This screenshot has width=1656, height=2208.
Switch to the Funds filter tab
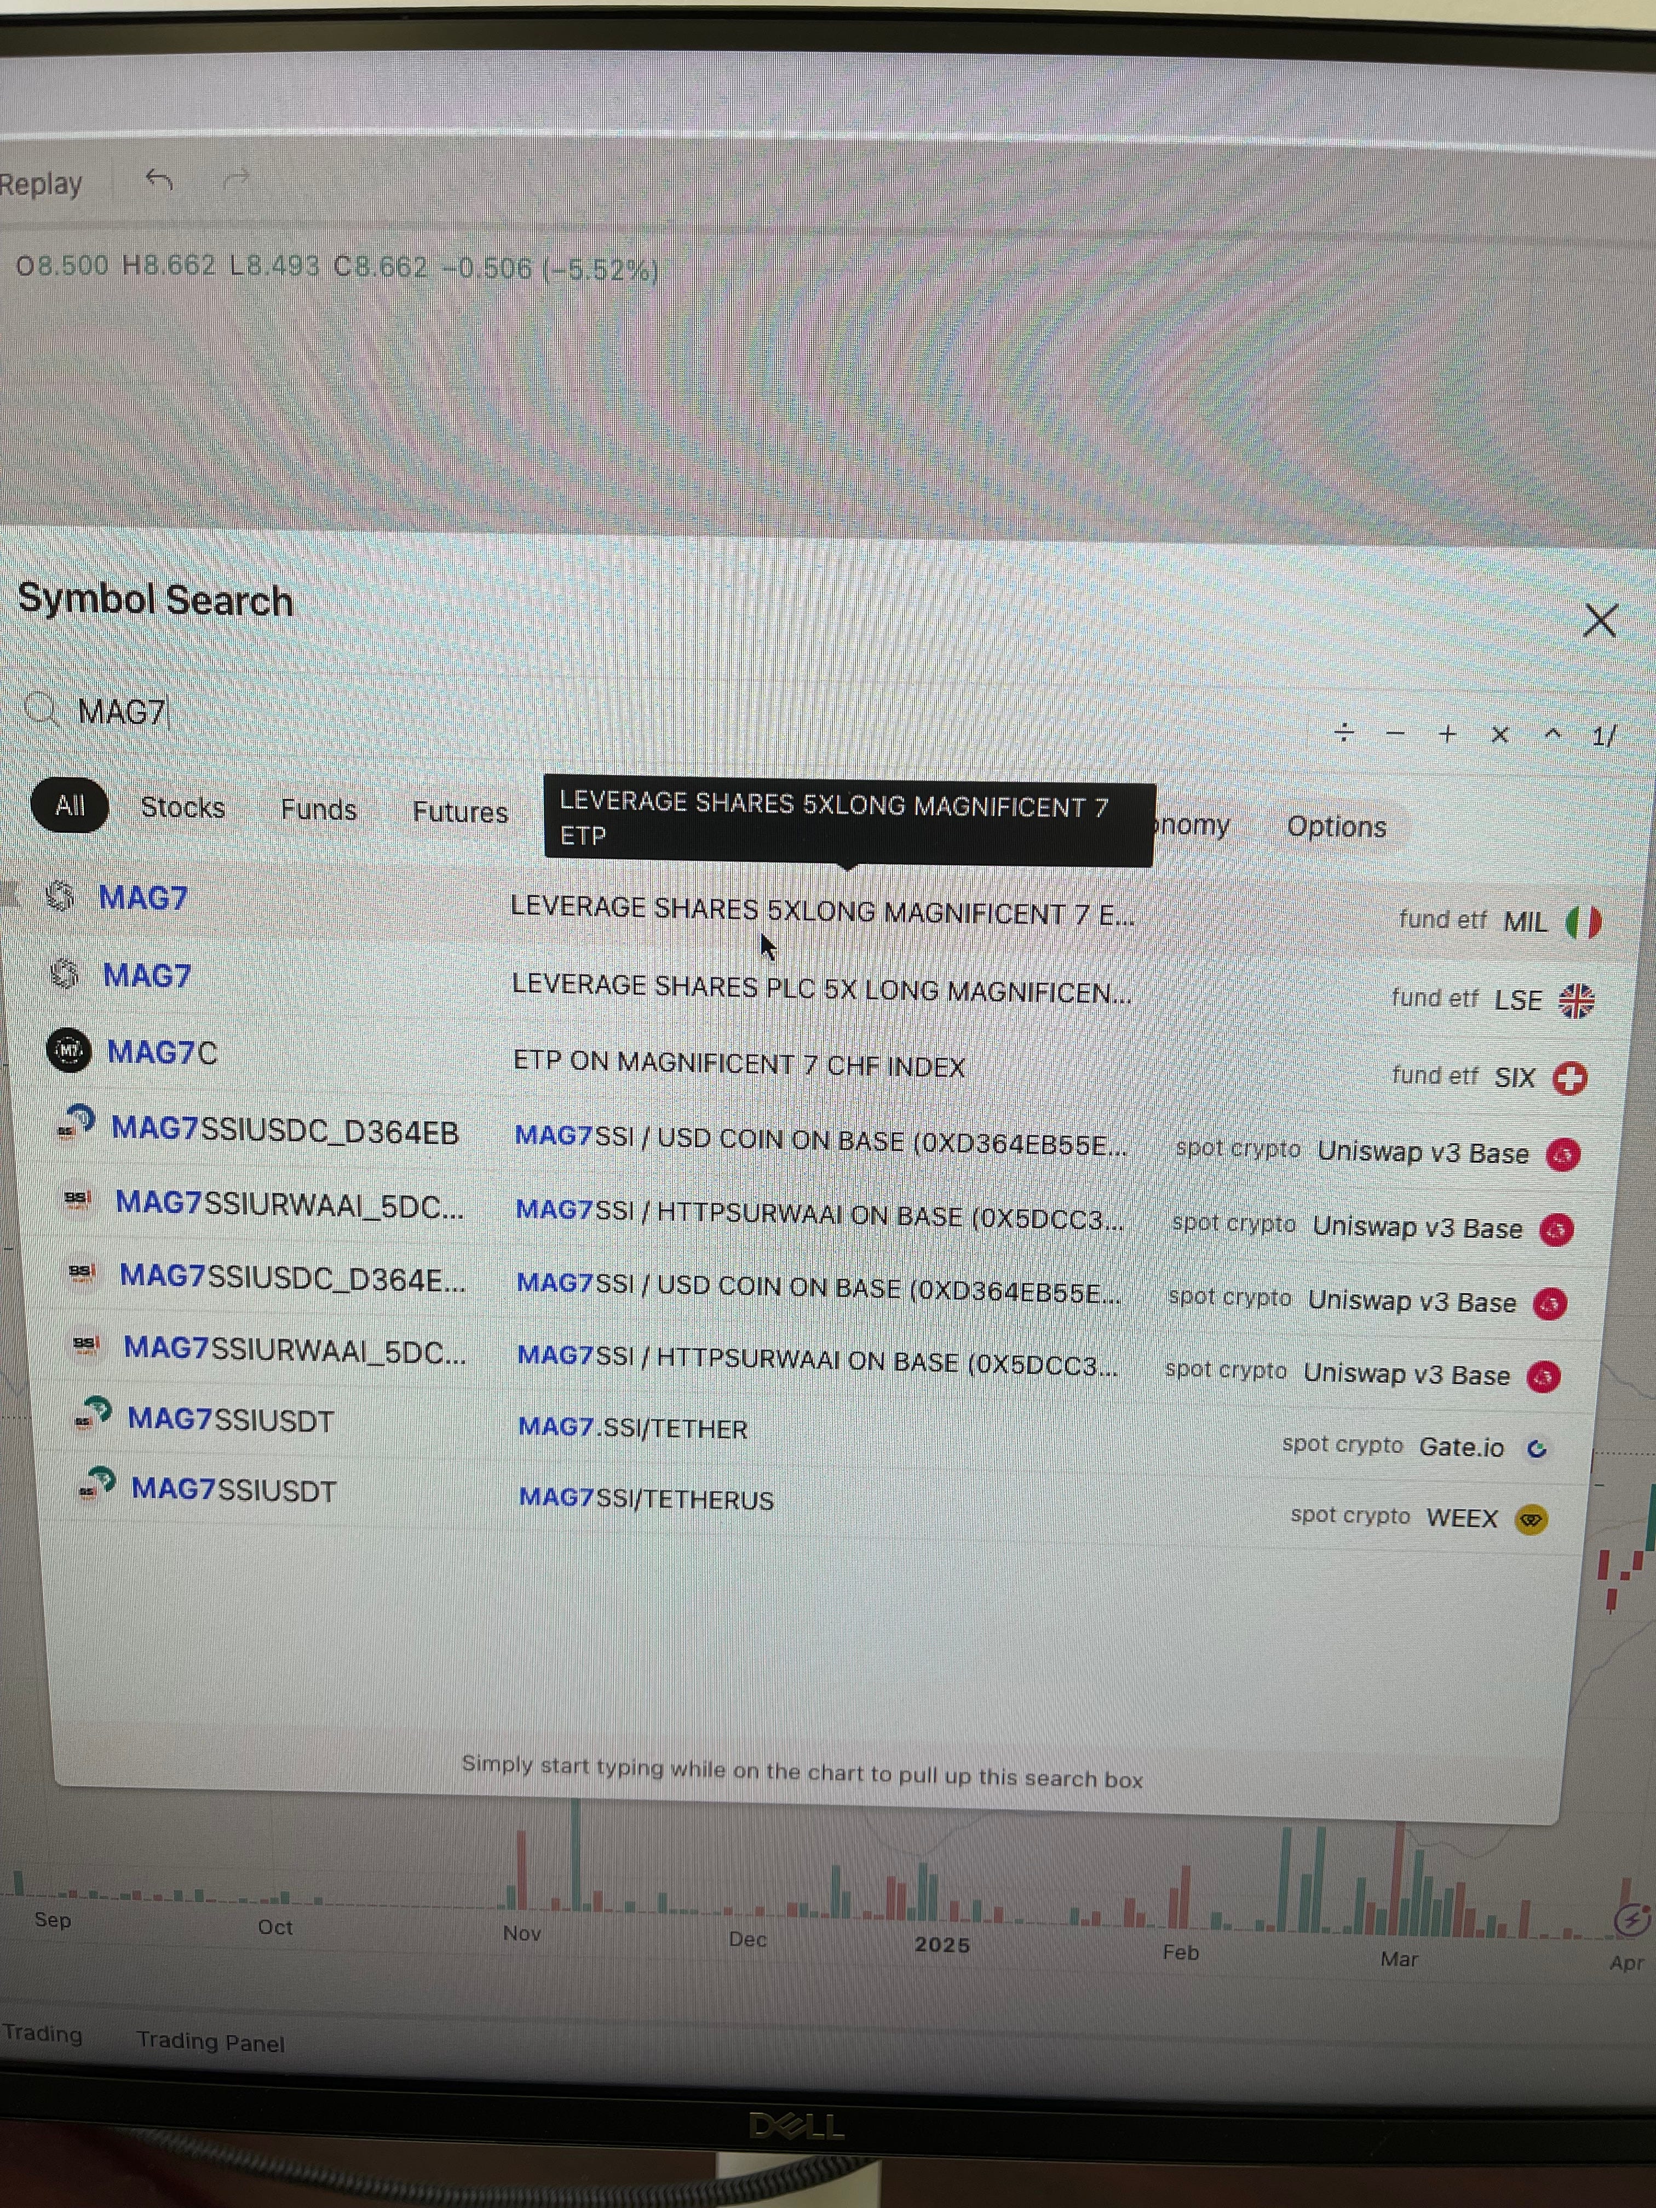click(318, 809)
